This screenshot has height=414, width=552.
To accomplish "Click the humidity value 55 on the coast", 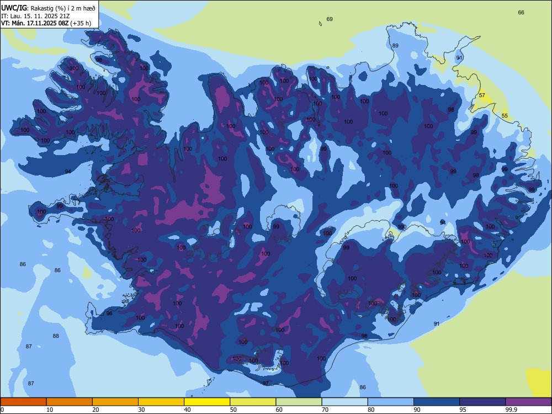I will coord(505,115).
